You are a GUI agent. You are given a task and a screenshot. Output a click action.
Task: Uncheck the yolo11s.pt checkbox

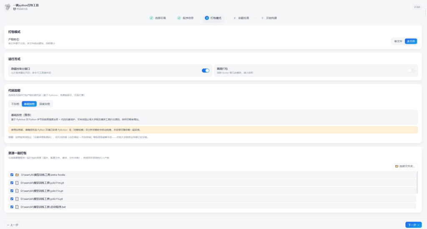(x=12, y=199)
